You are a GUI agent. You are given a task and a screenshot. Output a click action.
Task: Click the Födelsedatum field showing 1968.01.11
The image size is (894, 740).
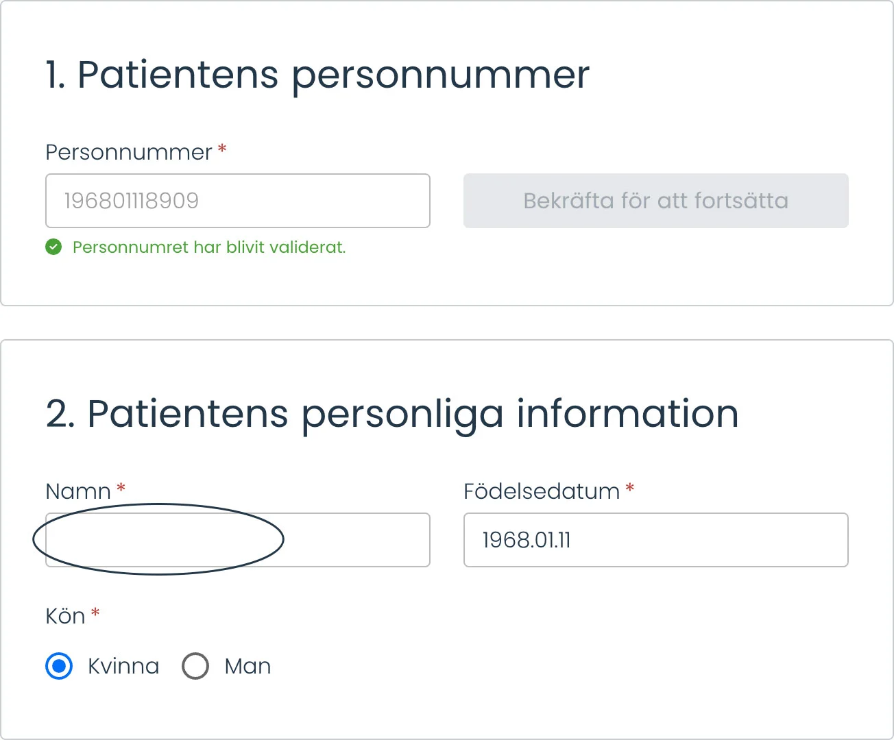tap(656, 540)
